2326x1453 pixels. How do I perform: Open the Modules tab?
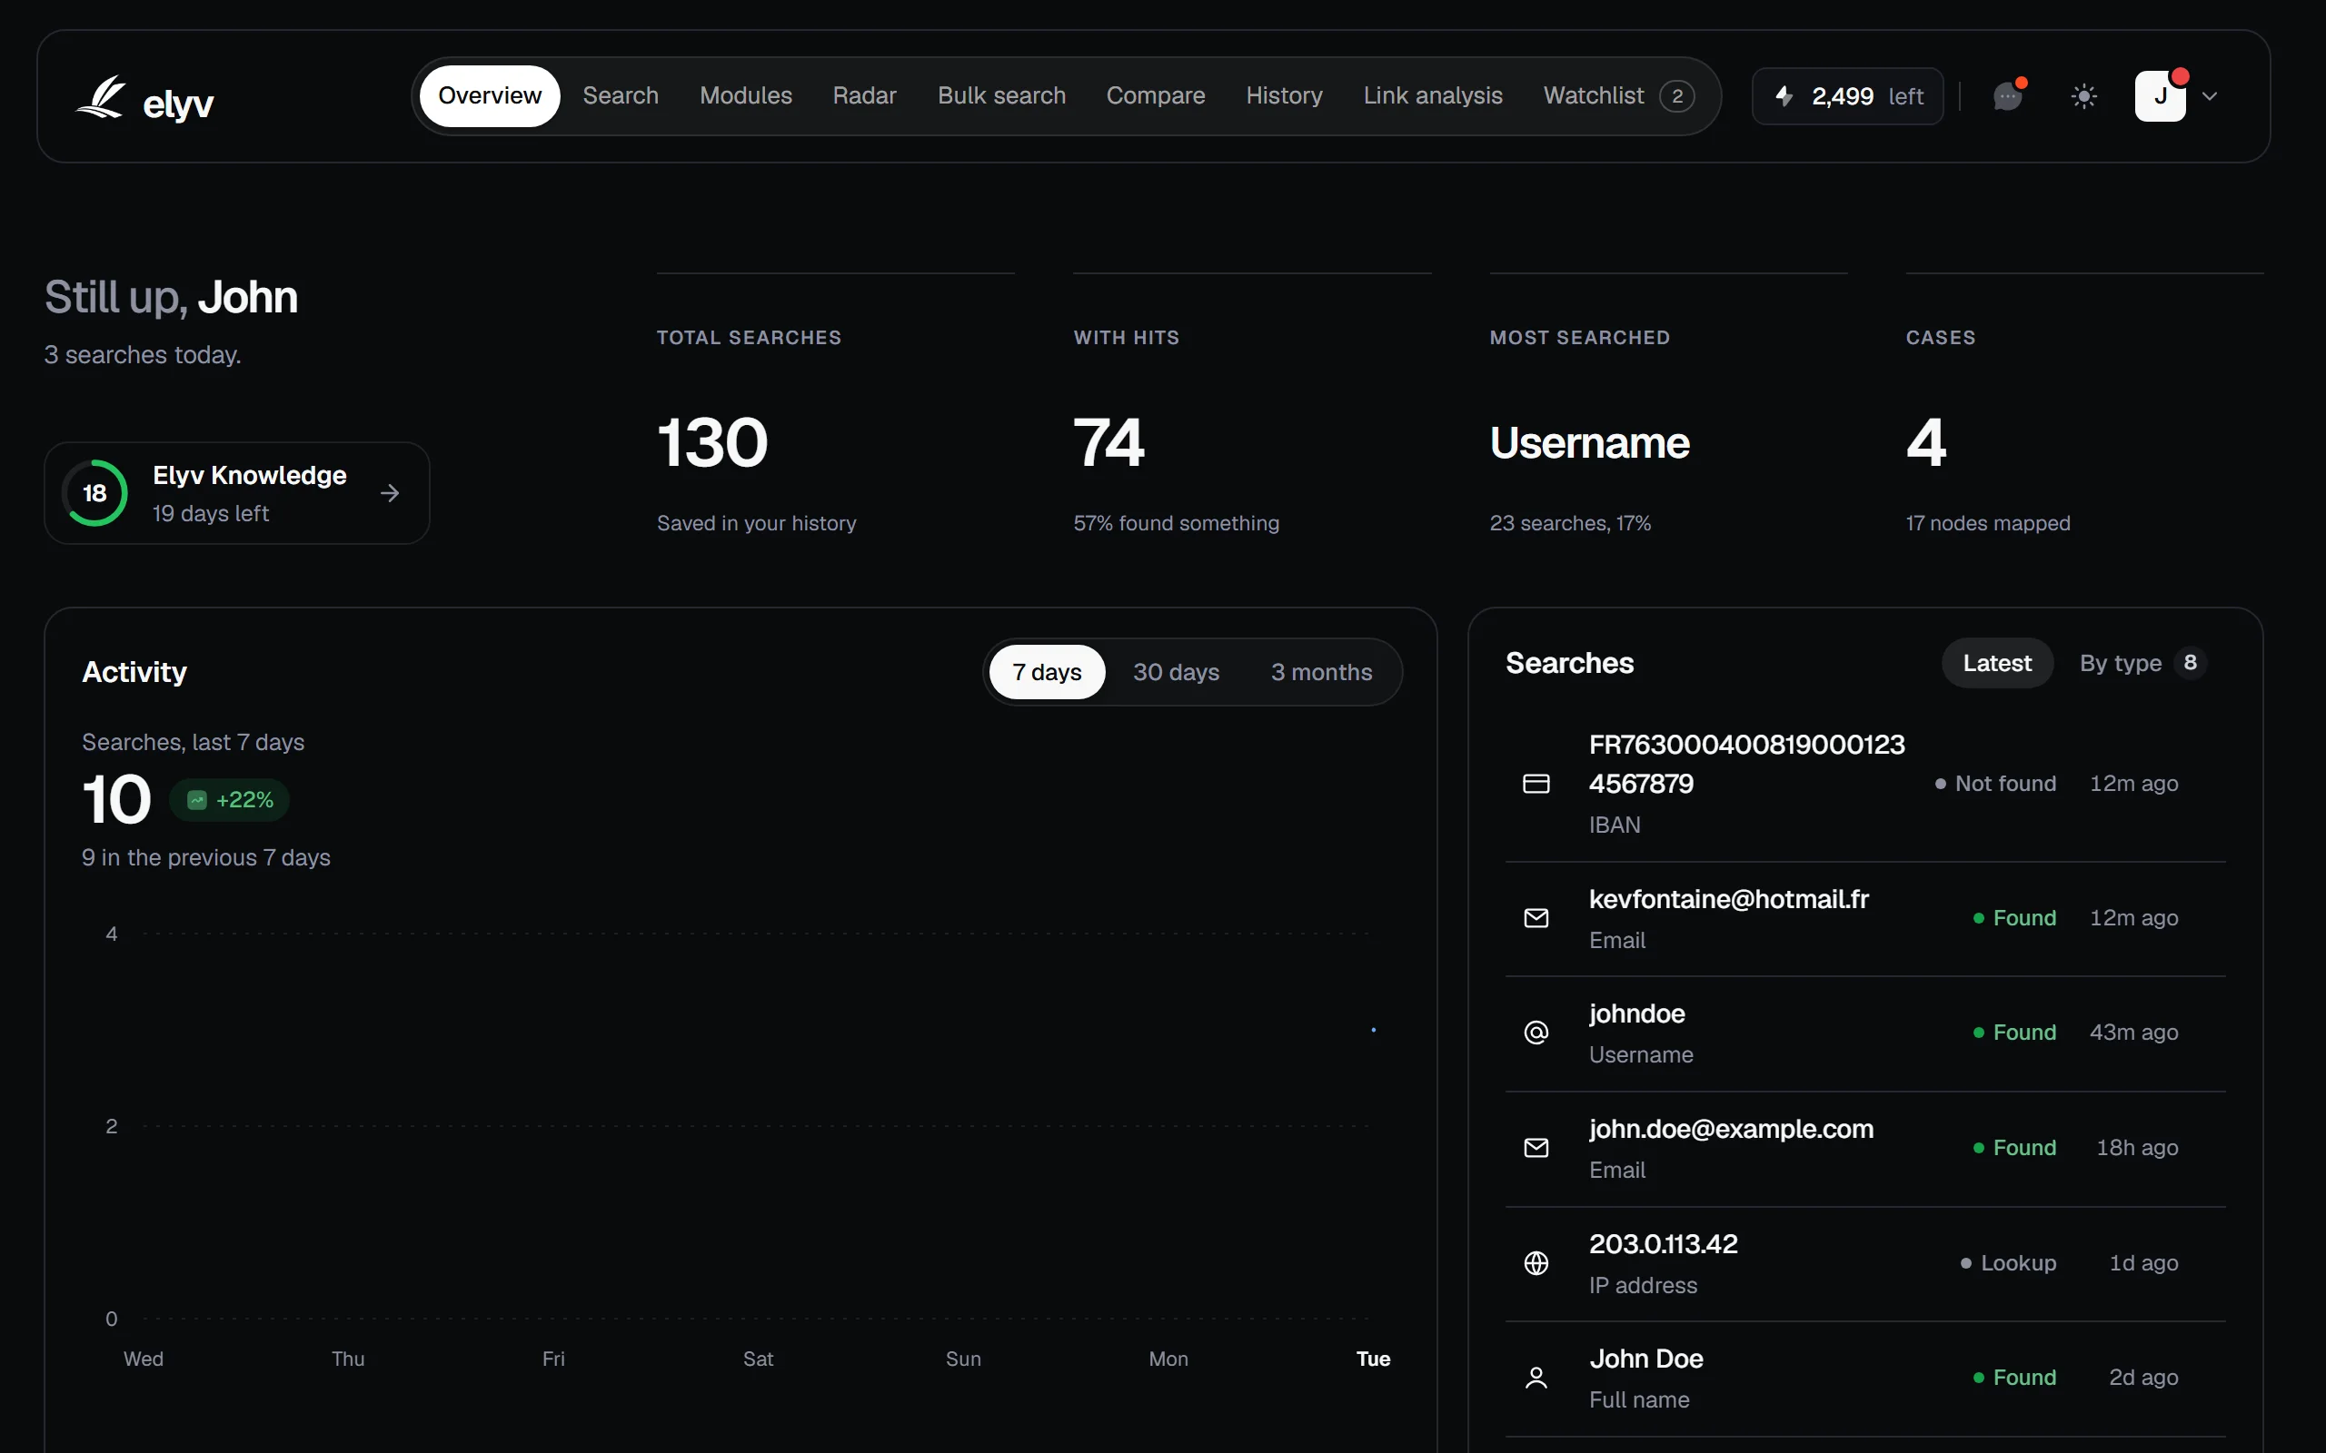tap(746, 96)
